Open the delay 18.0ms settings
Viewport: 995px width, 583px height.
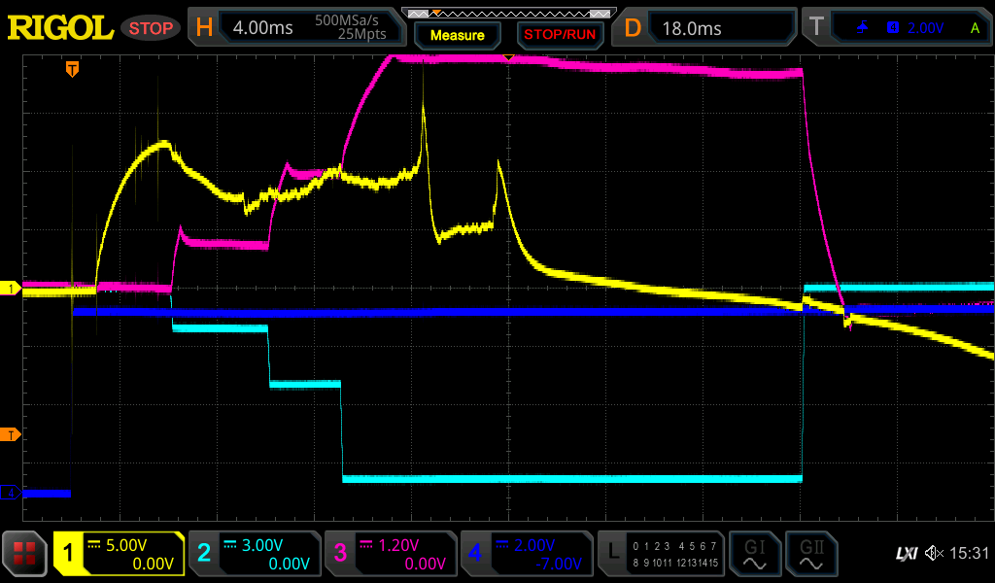pyautogui.click(x=707, y=28)
